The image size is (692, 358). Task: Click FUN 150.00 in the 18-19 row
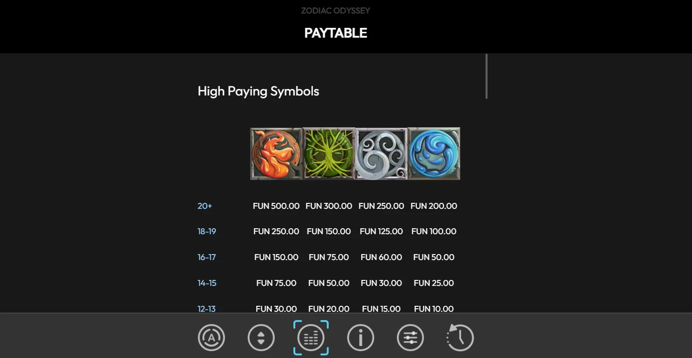(329, 231)
